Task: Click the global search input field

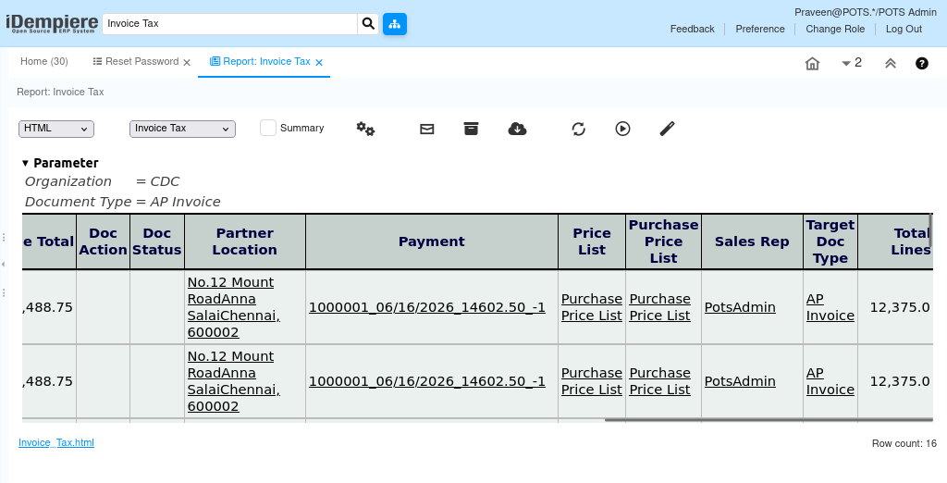Action: (x=230, y=23)
